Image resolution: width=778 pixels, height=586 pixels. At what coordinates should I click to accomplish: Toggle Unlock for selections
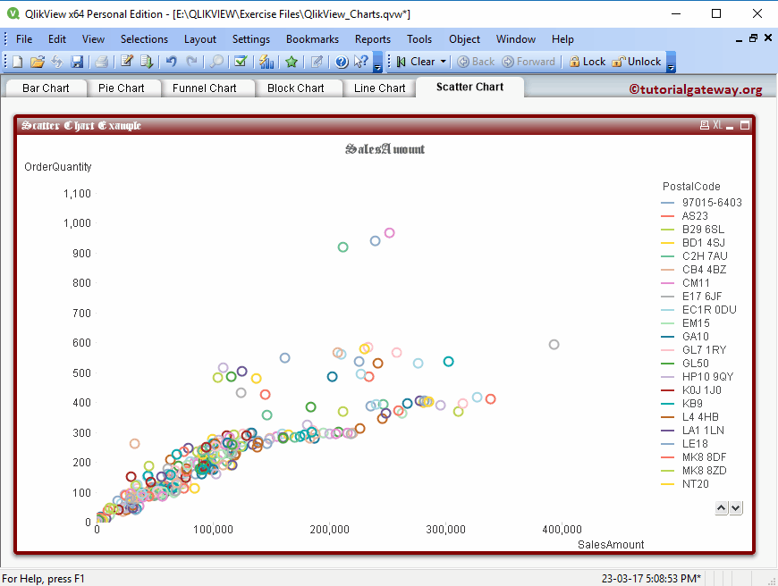tap(641, 63)
